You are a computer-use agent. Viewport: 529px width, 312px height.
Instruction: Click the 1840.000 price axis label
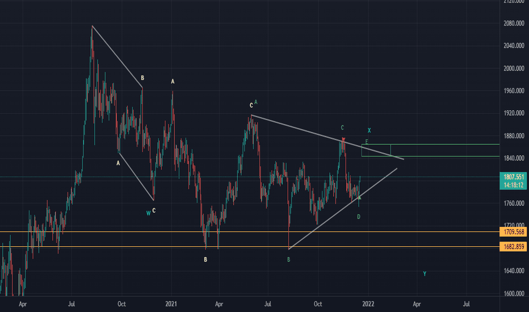514,158
